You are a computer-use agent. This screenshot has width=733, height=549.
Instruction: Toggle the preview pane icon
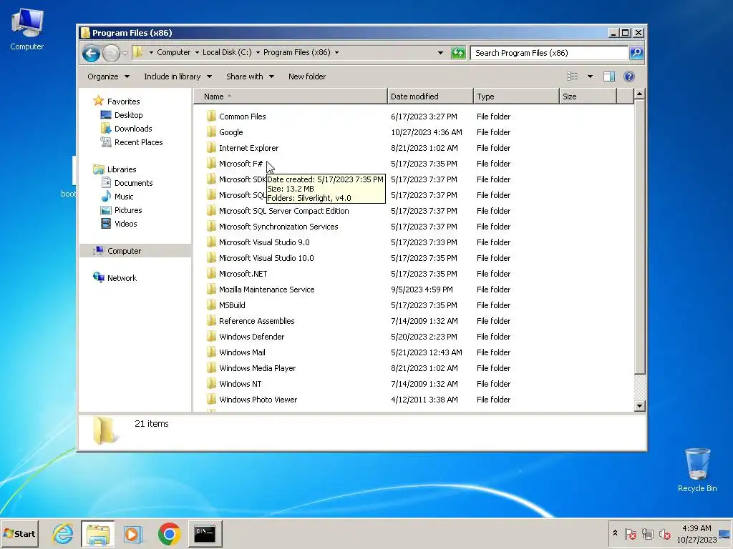click(x=609, y=76)
